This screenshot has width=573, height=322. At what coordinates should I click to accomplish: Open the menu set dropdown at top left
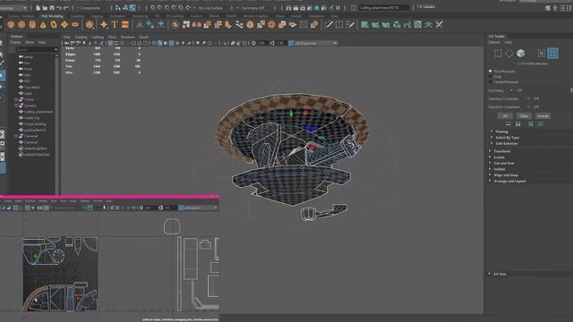[x=14, y=8]
